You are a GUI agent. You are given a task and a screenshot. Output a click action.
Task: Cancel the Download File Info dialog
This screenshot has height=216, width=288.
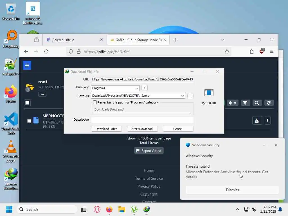[178, 129]
